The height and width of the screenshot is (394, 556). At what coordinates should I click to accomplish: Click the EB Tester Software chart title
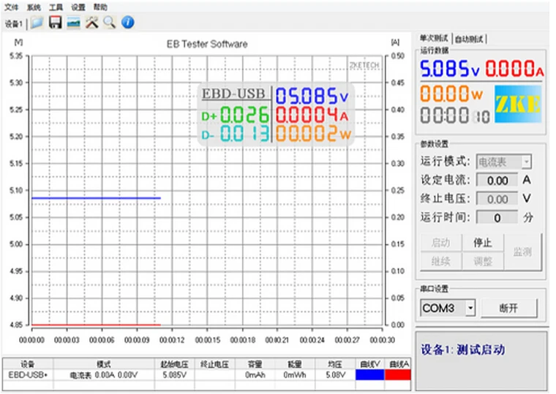[207, 45]
